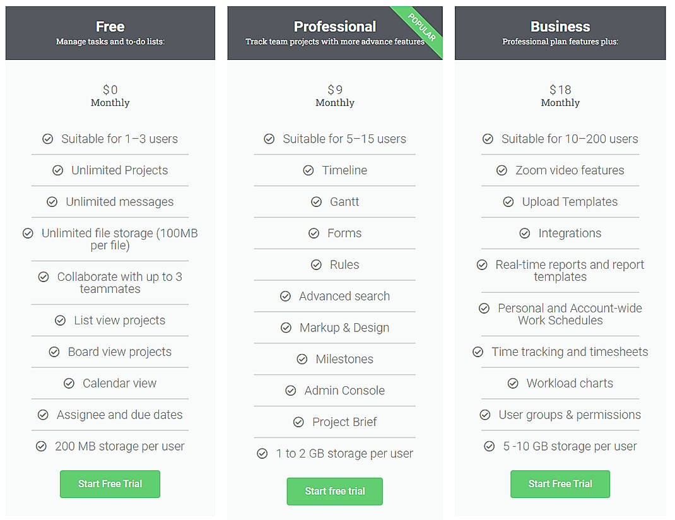Click the $9 Monthly price text
Screen dimensions: 675x520
334,95
